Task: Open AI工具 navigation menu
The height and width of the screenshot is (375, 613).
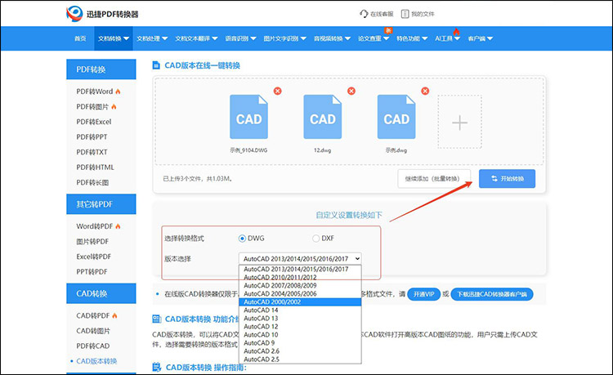Action: pos(448,38)
